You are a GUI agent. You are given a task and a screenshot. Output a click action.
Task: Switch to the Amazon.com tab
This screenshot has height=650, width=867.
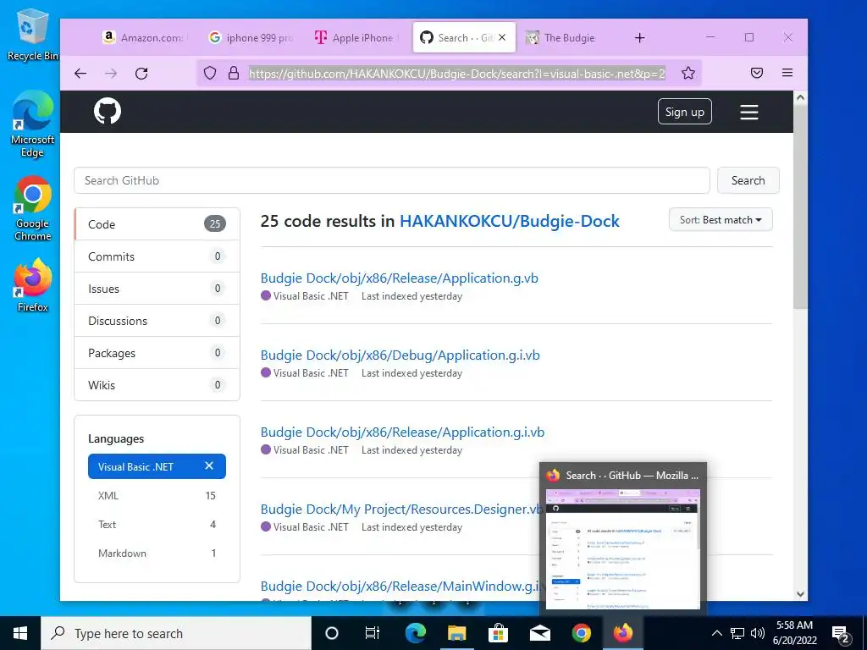pos(145,37)
